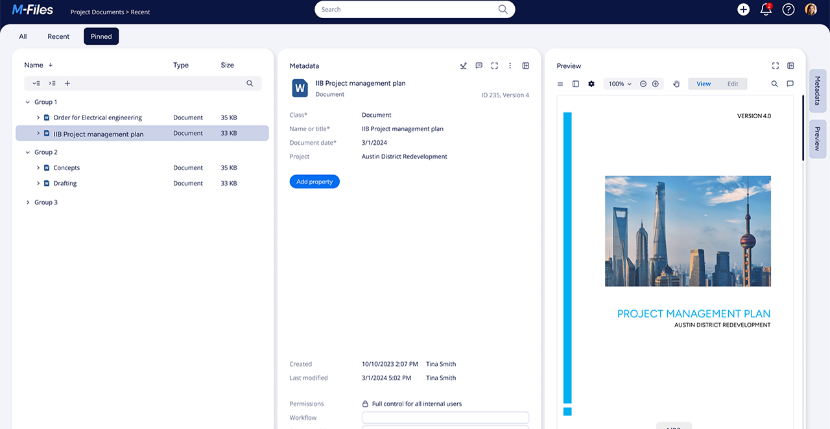Create new content with the plus button
The width and height of the screenshot is (830, 429).
coord(743,9)
